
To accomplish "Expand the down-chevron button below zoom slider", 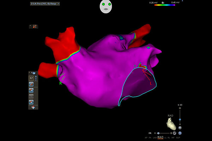I will click(180, 127).
